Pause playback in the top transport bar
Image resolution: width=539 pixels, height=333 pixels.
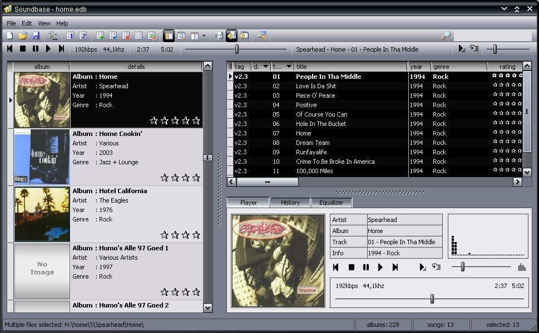(x=36, y=49)
